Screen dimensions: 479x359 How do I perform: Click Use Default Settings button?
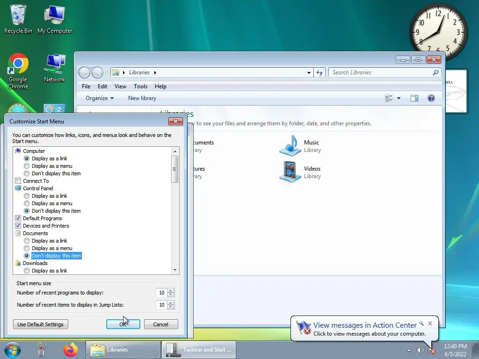click(41, 324)
